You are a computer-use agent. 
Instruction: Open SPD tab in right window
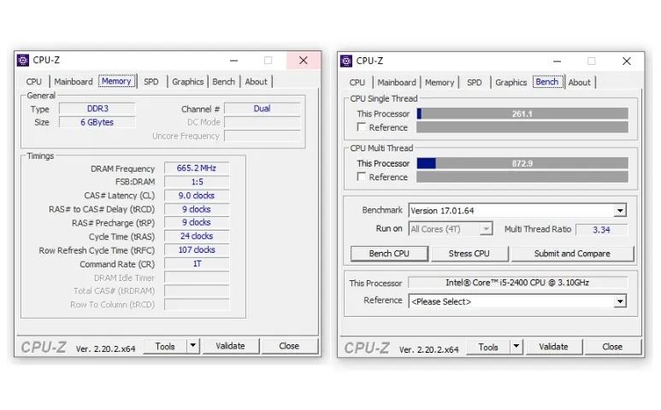pos(475,83)
